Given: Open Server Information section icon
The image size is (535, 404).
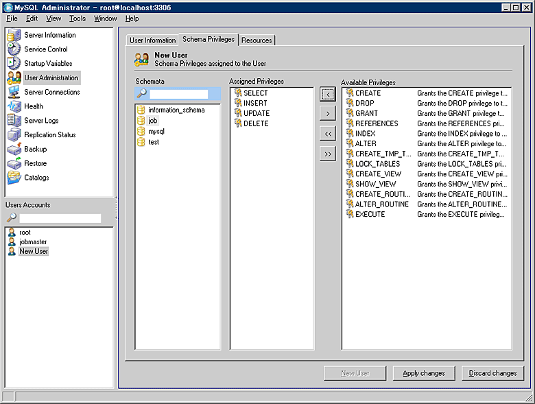Looking at the screenshot, I should (x=14, y=35).
